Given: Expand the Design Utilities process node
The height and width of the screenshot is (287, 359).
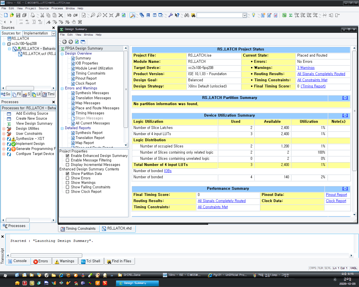Looking at the screenshot, I should pos(4,129).
